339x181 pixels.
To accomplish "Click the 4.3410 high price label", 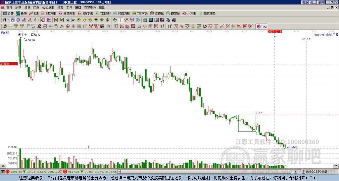I will 30,40.
